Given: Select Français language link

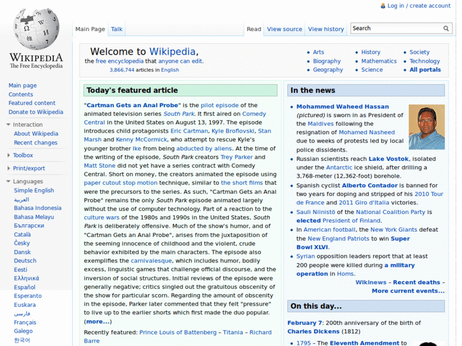Looking at the screenshot, I should point(25,322).
